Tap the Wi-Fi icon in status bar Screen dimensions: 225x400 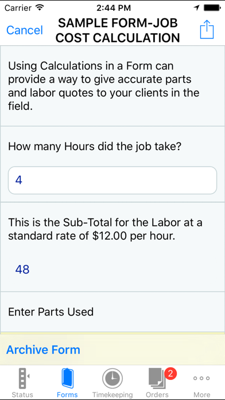(40, 7)
